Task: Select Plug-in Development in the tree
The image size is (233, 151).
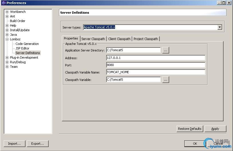Action: pyautogui.click(x=24, y=57)
